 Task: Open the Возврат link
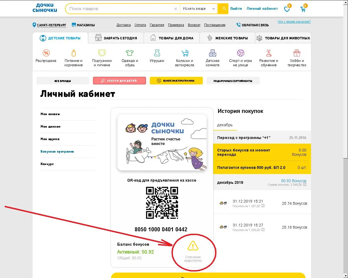[194, 25]
